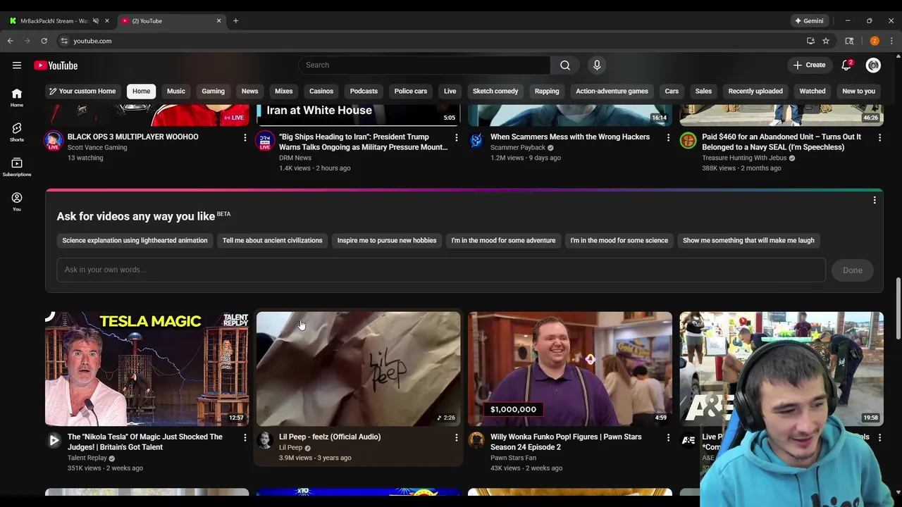
Task: Click the search magnifier button
Action: pyautogui.click(x=565, y=65)
